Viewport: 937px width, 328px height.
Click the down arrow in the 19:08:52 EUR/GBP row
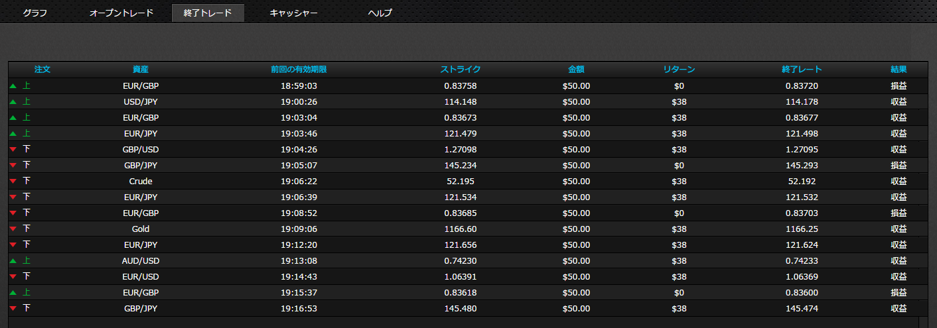tap(13, 213)
